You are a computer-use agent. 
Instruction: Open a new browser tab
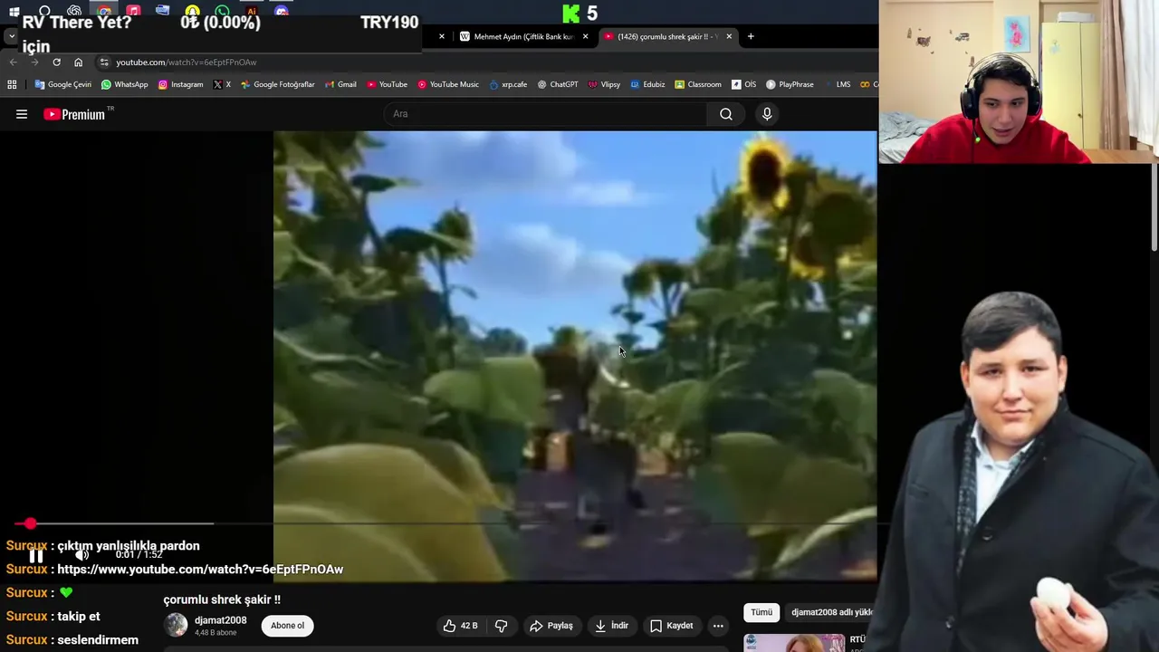click(x=751, y=36)
